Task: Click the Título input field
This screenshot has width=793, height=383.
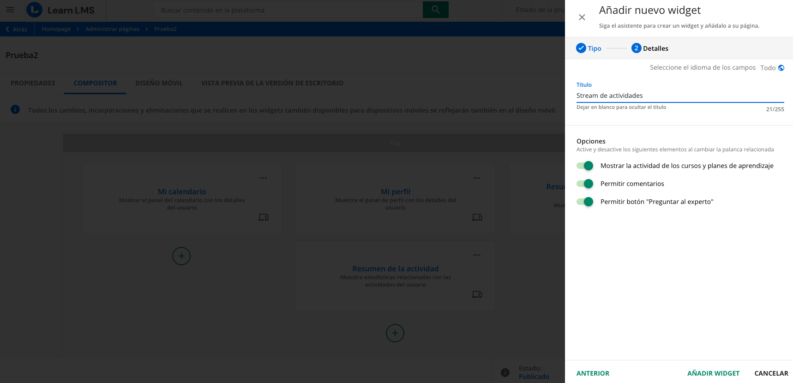Action: [680, 96]
